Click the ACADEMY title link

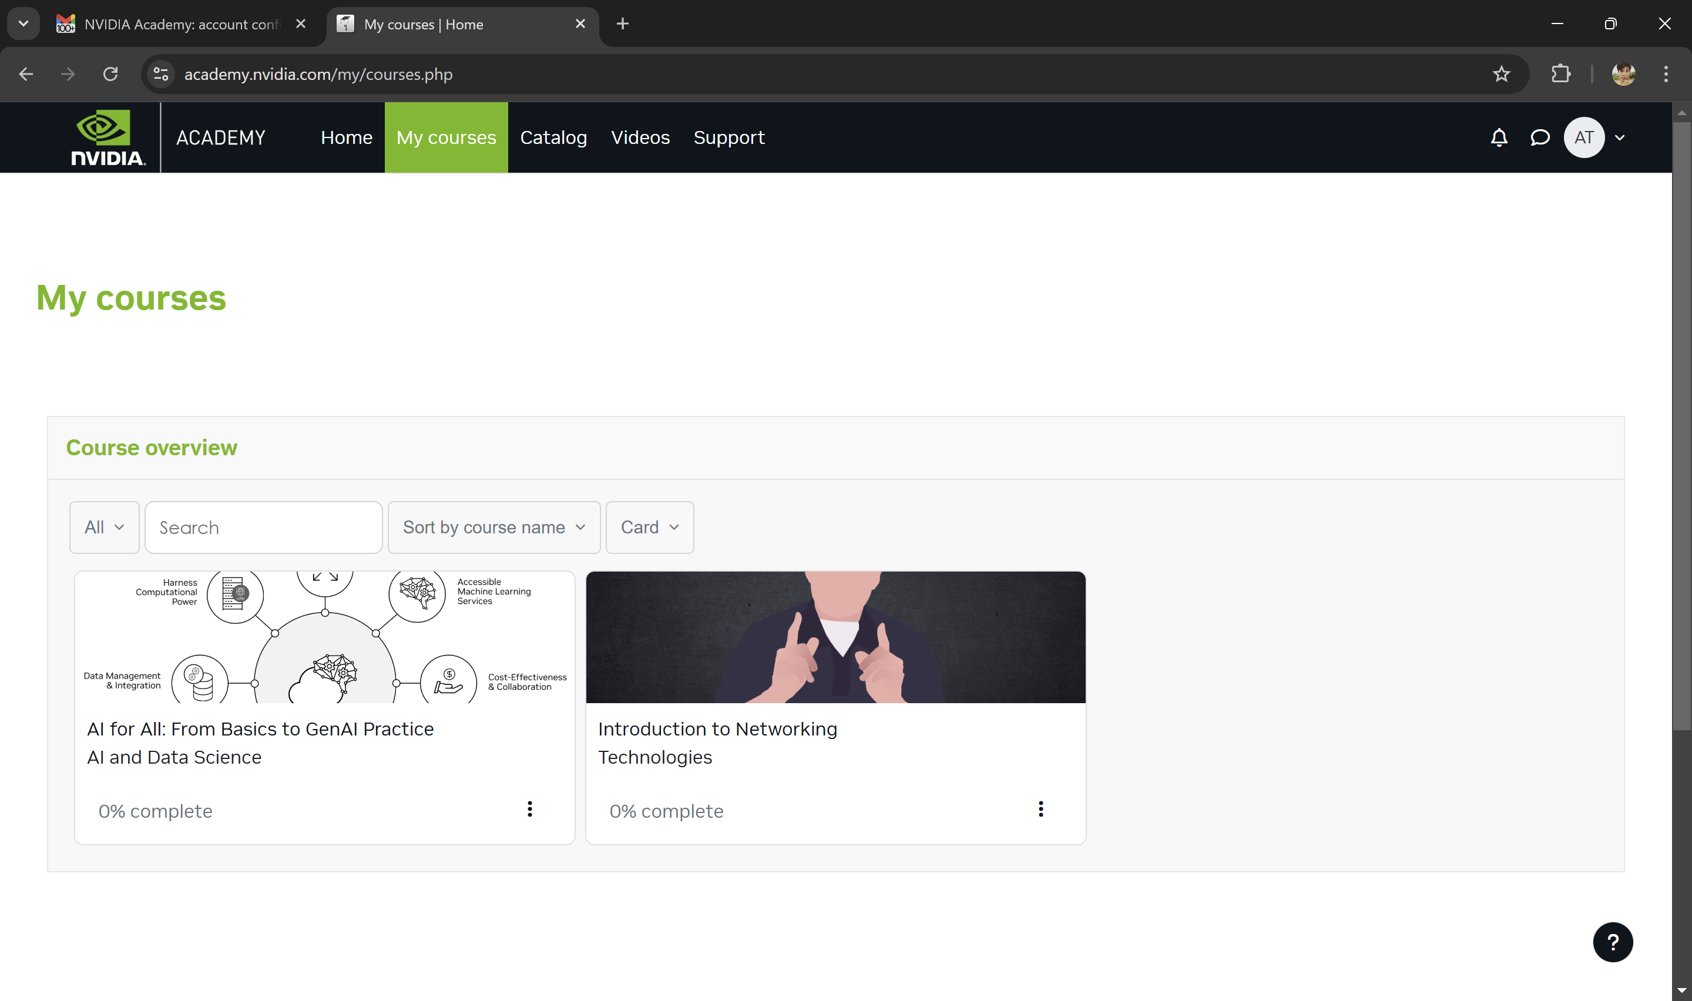[x=220, y=137]
